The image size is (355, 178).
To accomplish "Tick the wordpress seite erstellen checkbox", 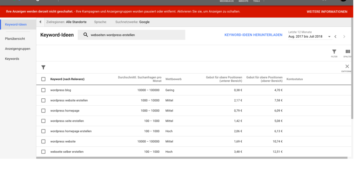I will click(x=43, y=121).
